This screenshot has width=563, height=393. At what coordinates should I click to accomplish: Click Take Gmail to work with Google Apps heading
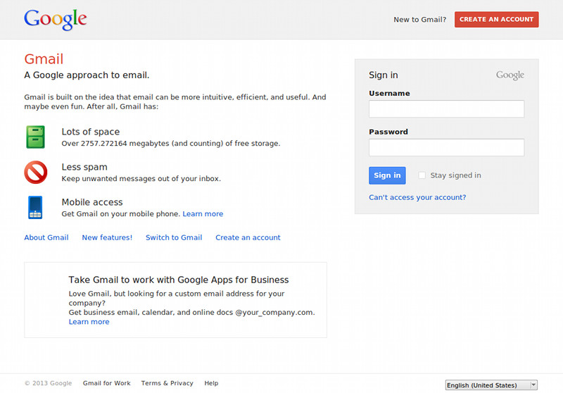pos(179,280)
